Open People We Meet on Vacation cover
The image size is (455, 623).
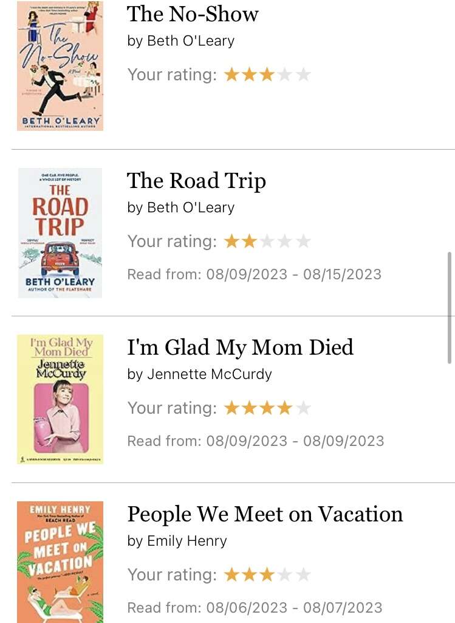click(60, 562)
